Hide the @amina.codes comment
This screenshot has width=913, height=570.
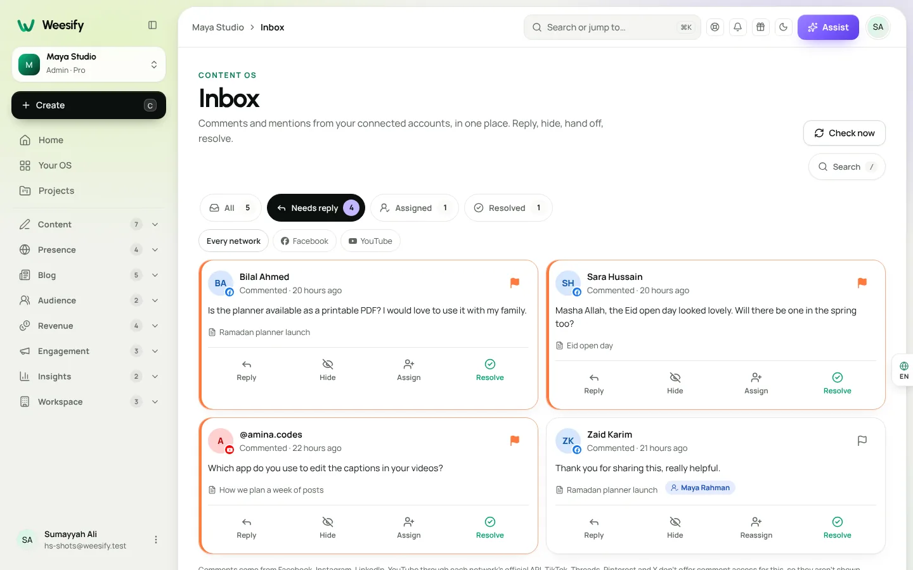pyautogui.click(x=328, y=528)
